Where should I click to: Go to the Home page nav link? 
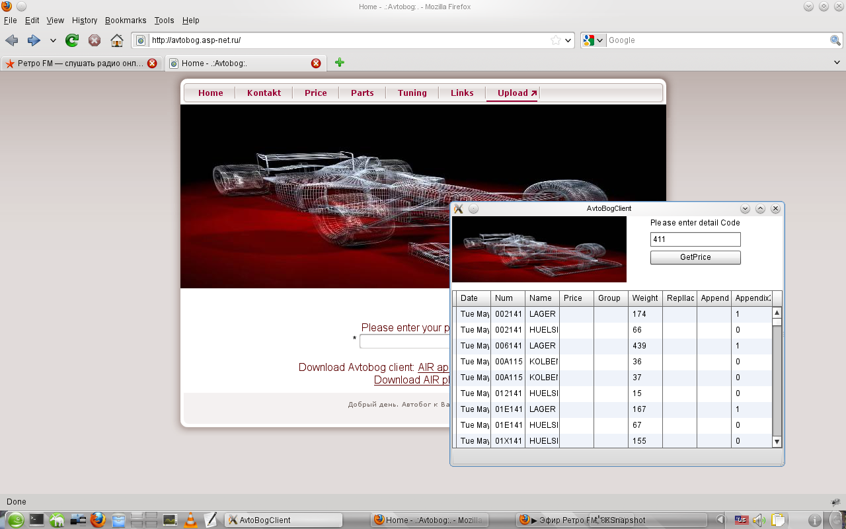click(211, 93)
